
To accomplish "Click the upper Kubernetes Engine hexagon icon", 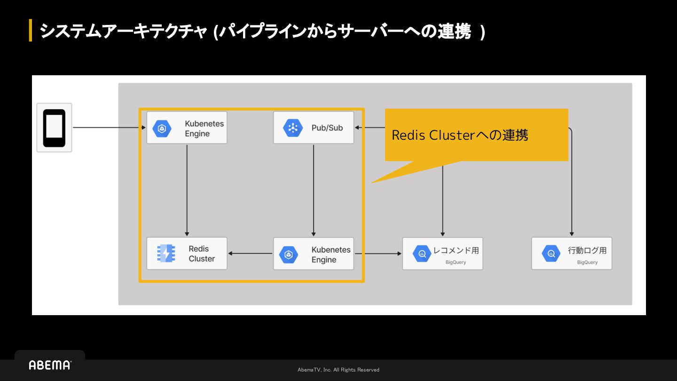I will tap(162, 128).
